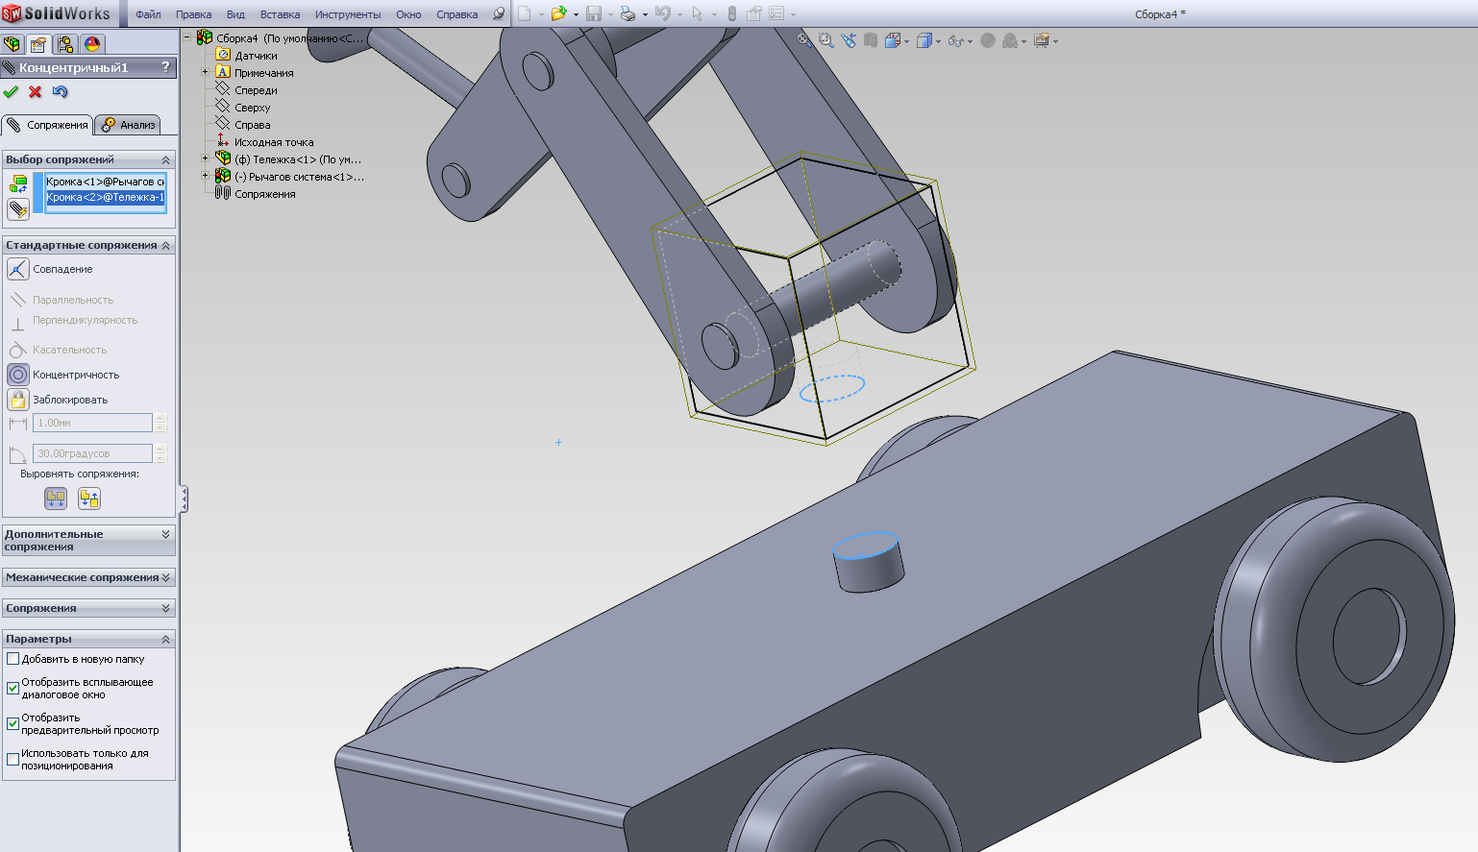Collapse the Стандартные сопряжения section

click(x=165, y=245)
